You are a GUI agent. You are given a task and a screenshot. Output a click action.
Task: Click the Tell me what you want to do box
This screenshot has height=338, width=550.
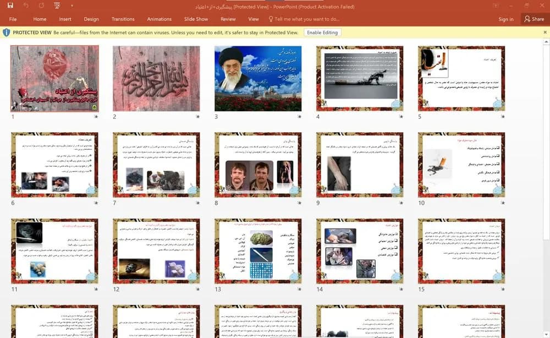[304, 19]
